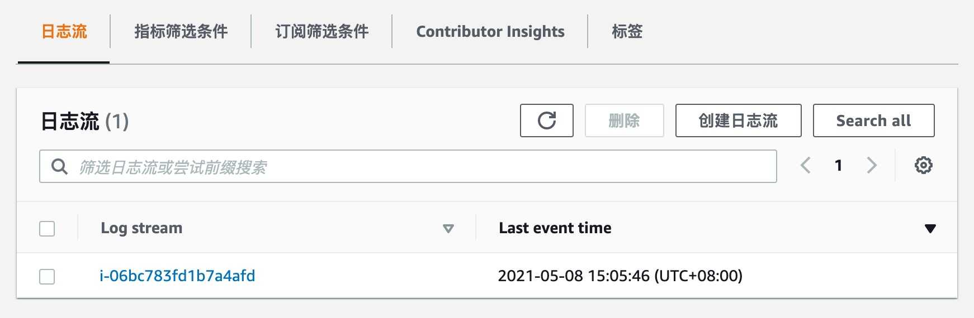
Task: Open table preferences gear icon
Action: pos(923,166)
